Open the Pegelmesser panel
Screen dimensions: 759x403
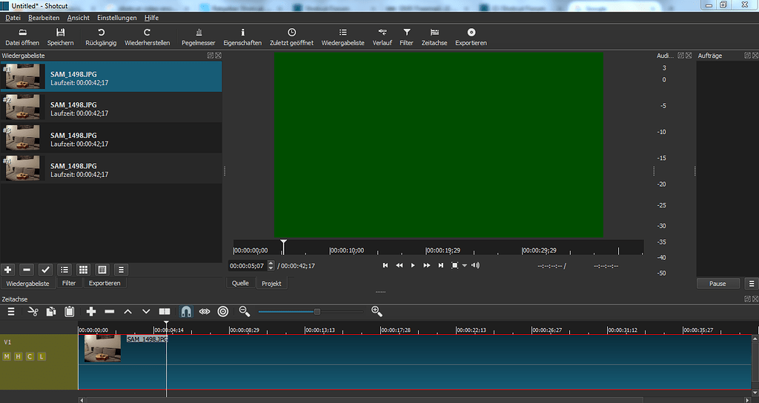tap(199, 37)
